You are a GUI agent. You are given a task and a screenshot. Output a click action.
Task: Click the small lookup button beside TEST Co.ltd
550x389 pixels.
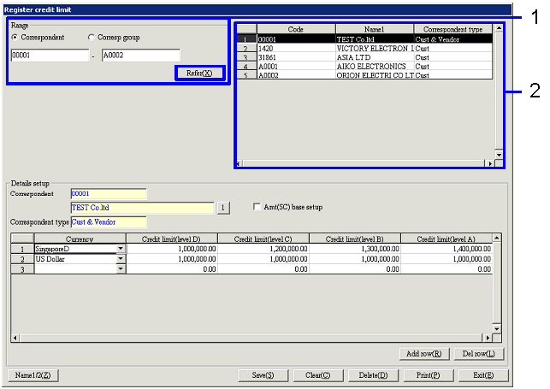point(221,207)
